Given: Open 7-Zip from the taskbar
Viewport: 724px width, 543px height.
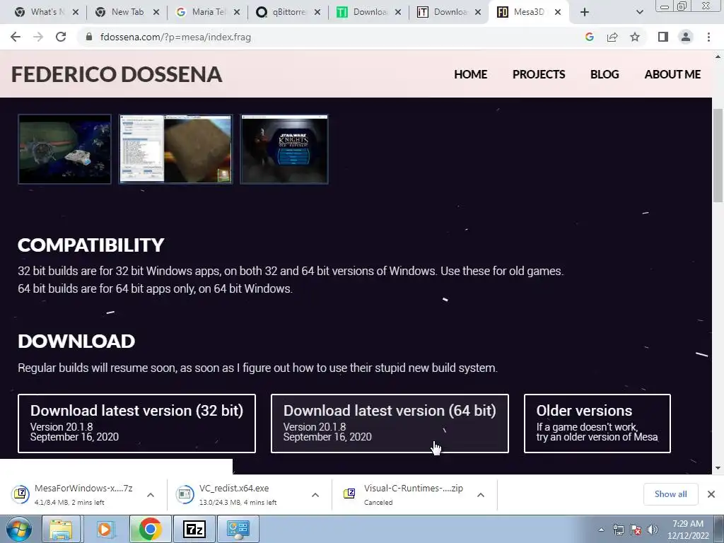Looking at the screenshot, I should [x=194, y=529].
